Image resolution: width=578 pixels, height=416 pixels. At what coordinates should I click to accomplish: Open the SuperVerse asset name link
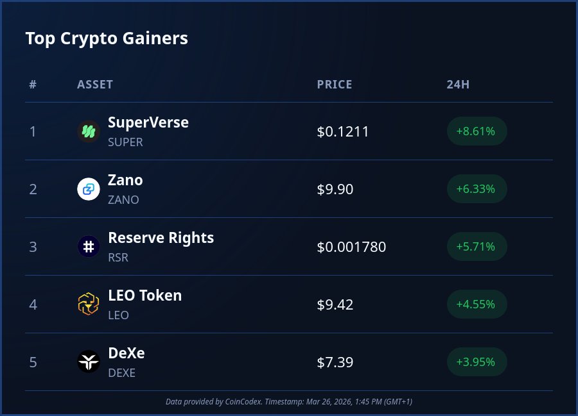coord(148,122)
